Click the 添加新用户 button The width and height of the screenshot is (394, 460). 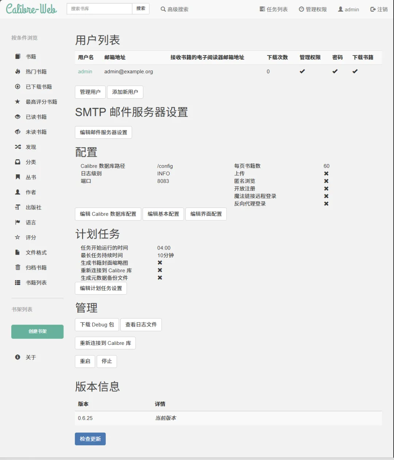coord(125,92)
